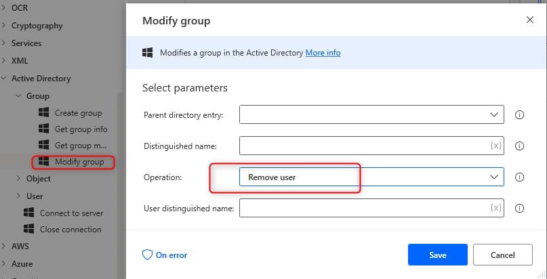Screen dimensions: 547x279
Task: Insert variable in Distinguished name field
Action: [x=495, y=146]
